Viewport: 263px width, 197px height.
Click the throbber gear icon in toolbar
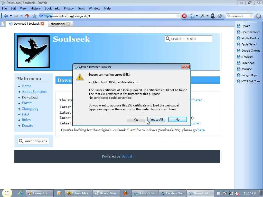coord(258,16)
